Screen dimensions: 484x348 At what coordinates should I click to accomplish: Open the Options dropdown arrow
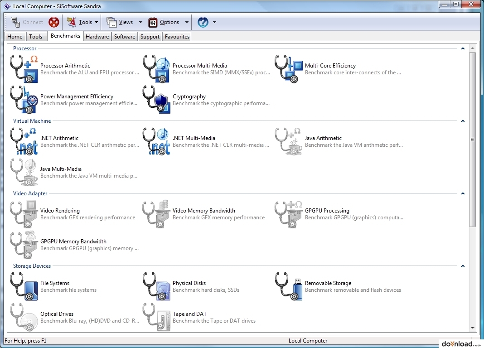point(187,22)
